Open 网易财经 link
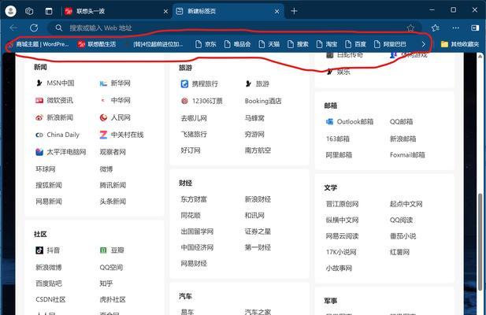The image size is (486, 315). point(194,264)
